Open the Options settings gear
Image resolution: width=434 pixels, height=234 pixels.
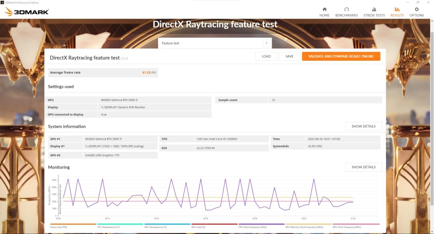tap(417, 12)
